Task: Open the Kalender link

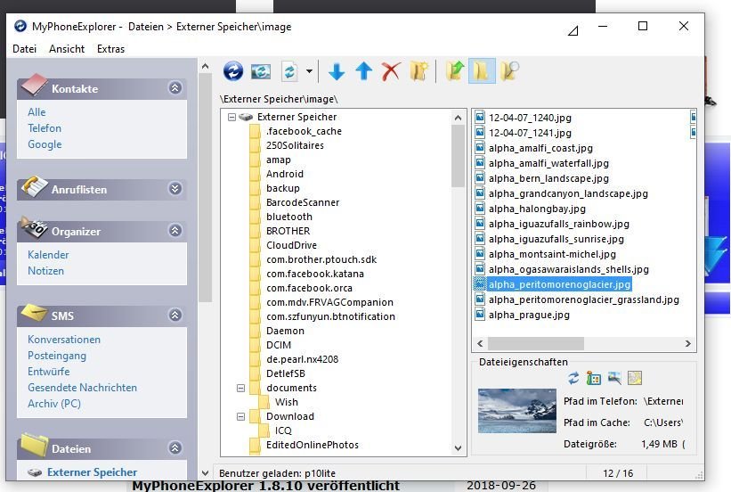Action: (x=48, y=255)
